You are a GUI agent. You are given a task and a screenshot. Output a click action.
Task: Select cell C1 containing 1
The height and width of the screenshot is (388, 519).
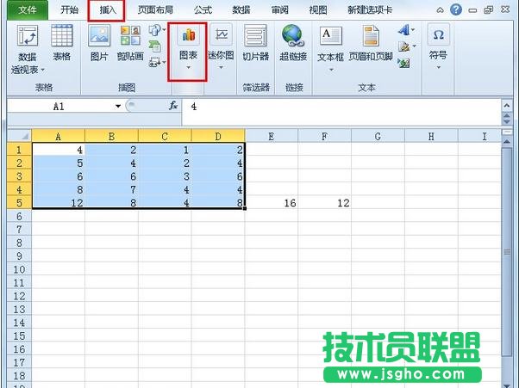pyautogui.click(x=165, y=150)
